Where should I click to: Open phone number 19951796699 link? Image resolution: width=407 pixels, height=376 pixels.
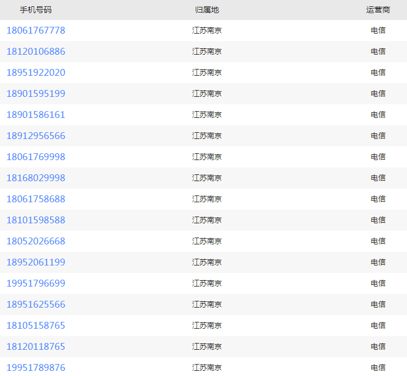click(x=36, y=284)
